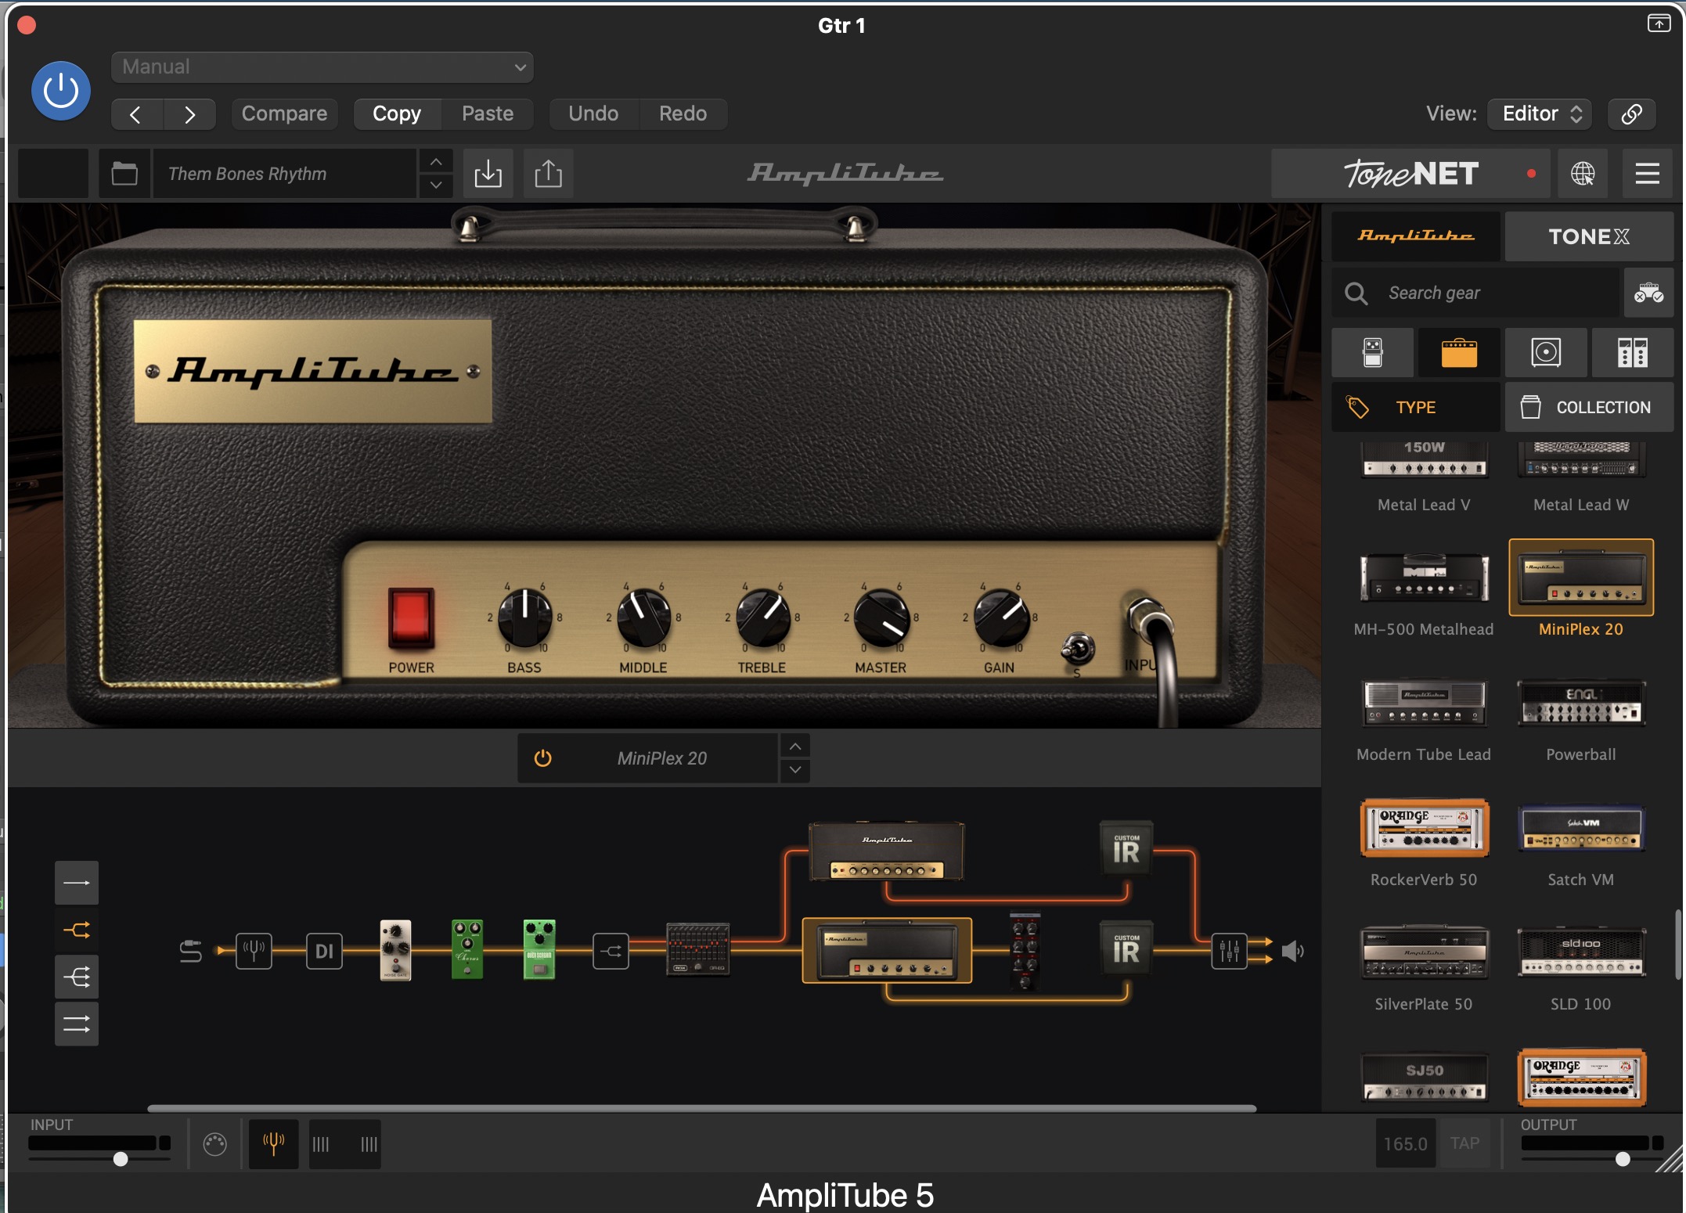Toggle the MiniPlex 20 amp power icon
Viewport: 1686px width, 1213px height.
pyautogui.click(x=542, y=758)
